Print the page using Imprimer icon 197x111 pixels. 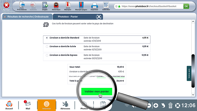click(94, 5)
